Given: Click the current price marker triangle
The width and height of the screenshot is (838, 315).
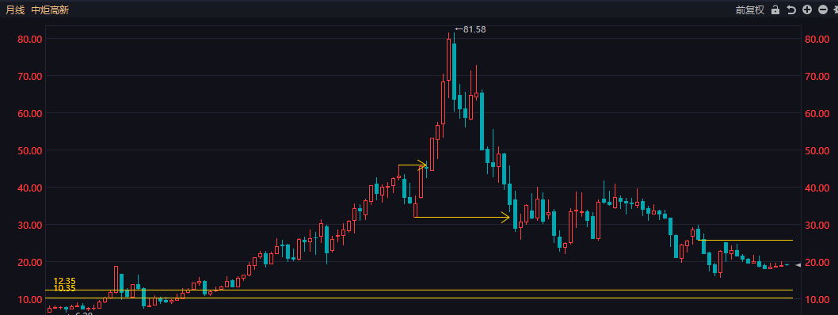Looking at the screenshot, I should 798,265.
